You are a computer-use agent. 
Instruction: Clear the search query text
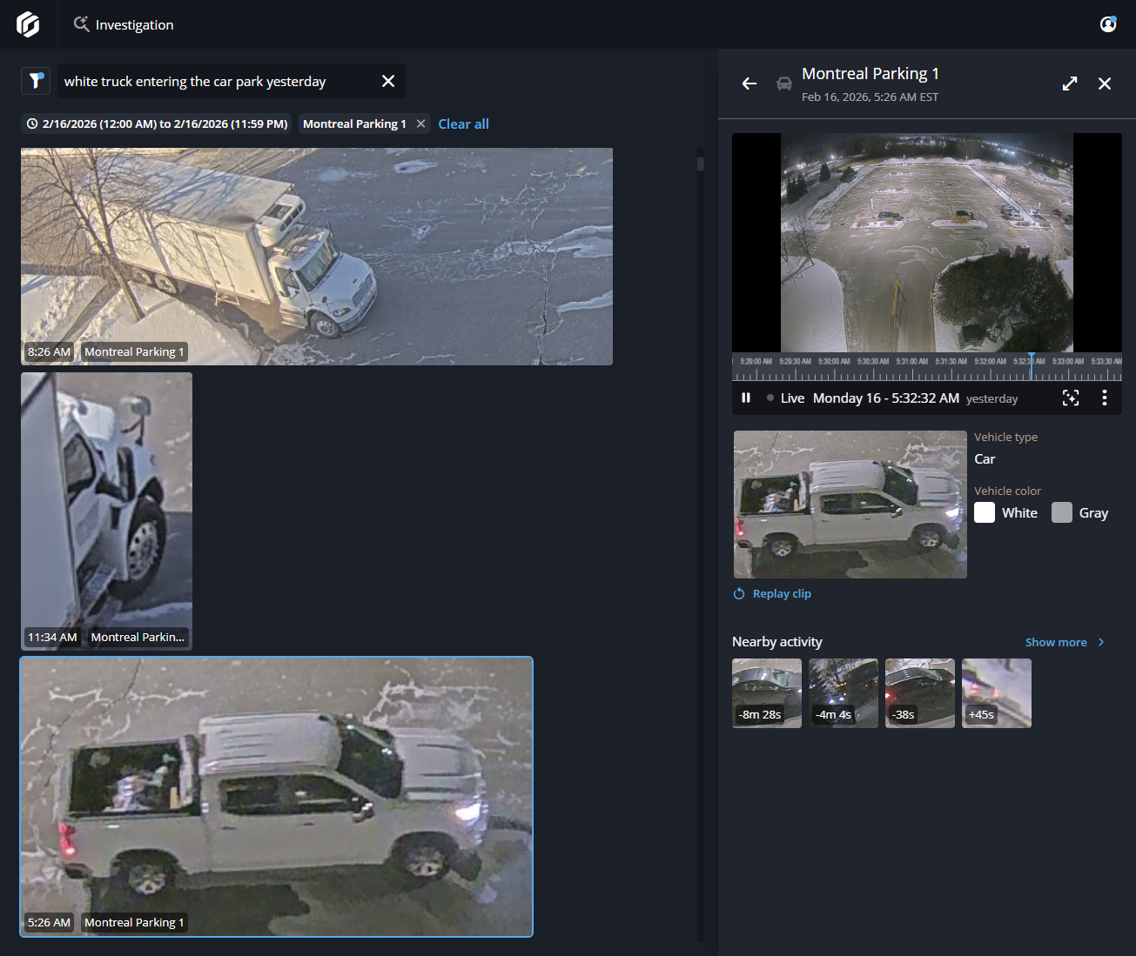(x=388, y=81)
